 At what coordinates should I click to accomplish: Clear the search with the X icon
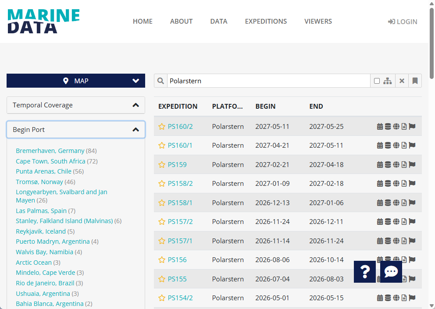coord(402,81)
